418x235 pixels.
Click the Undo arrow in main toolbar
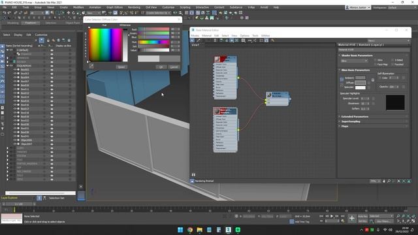(x=5, y=13)
